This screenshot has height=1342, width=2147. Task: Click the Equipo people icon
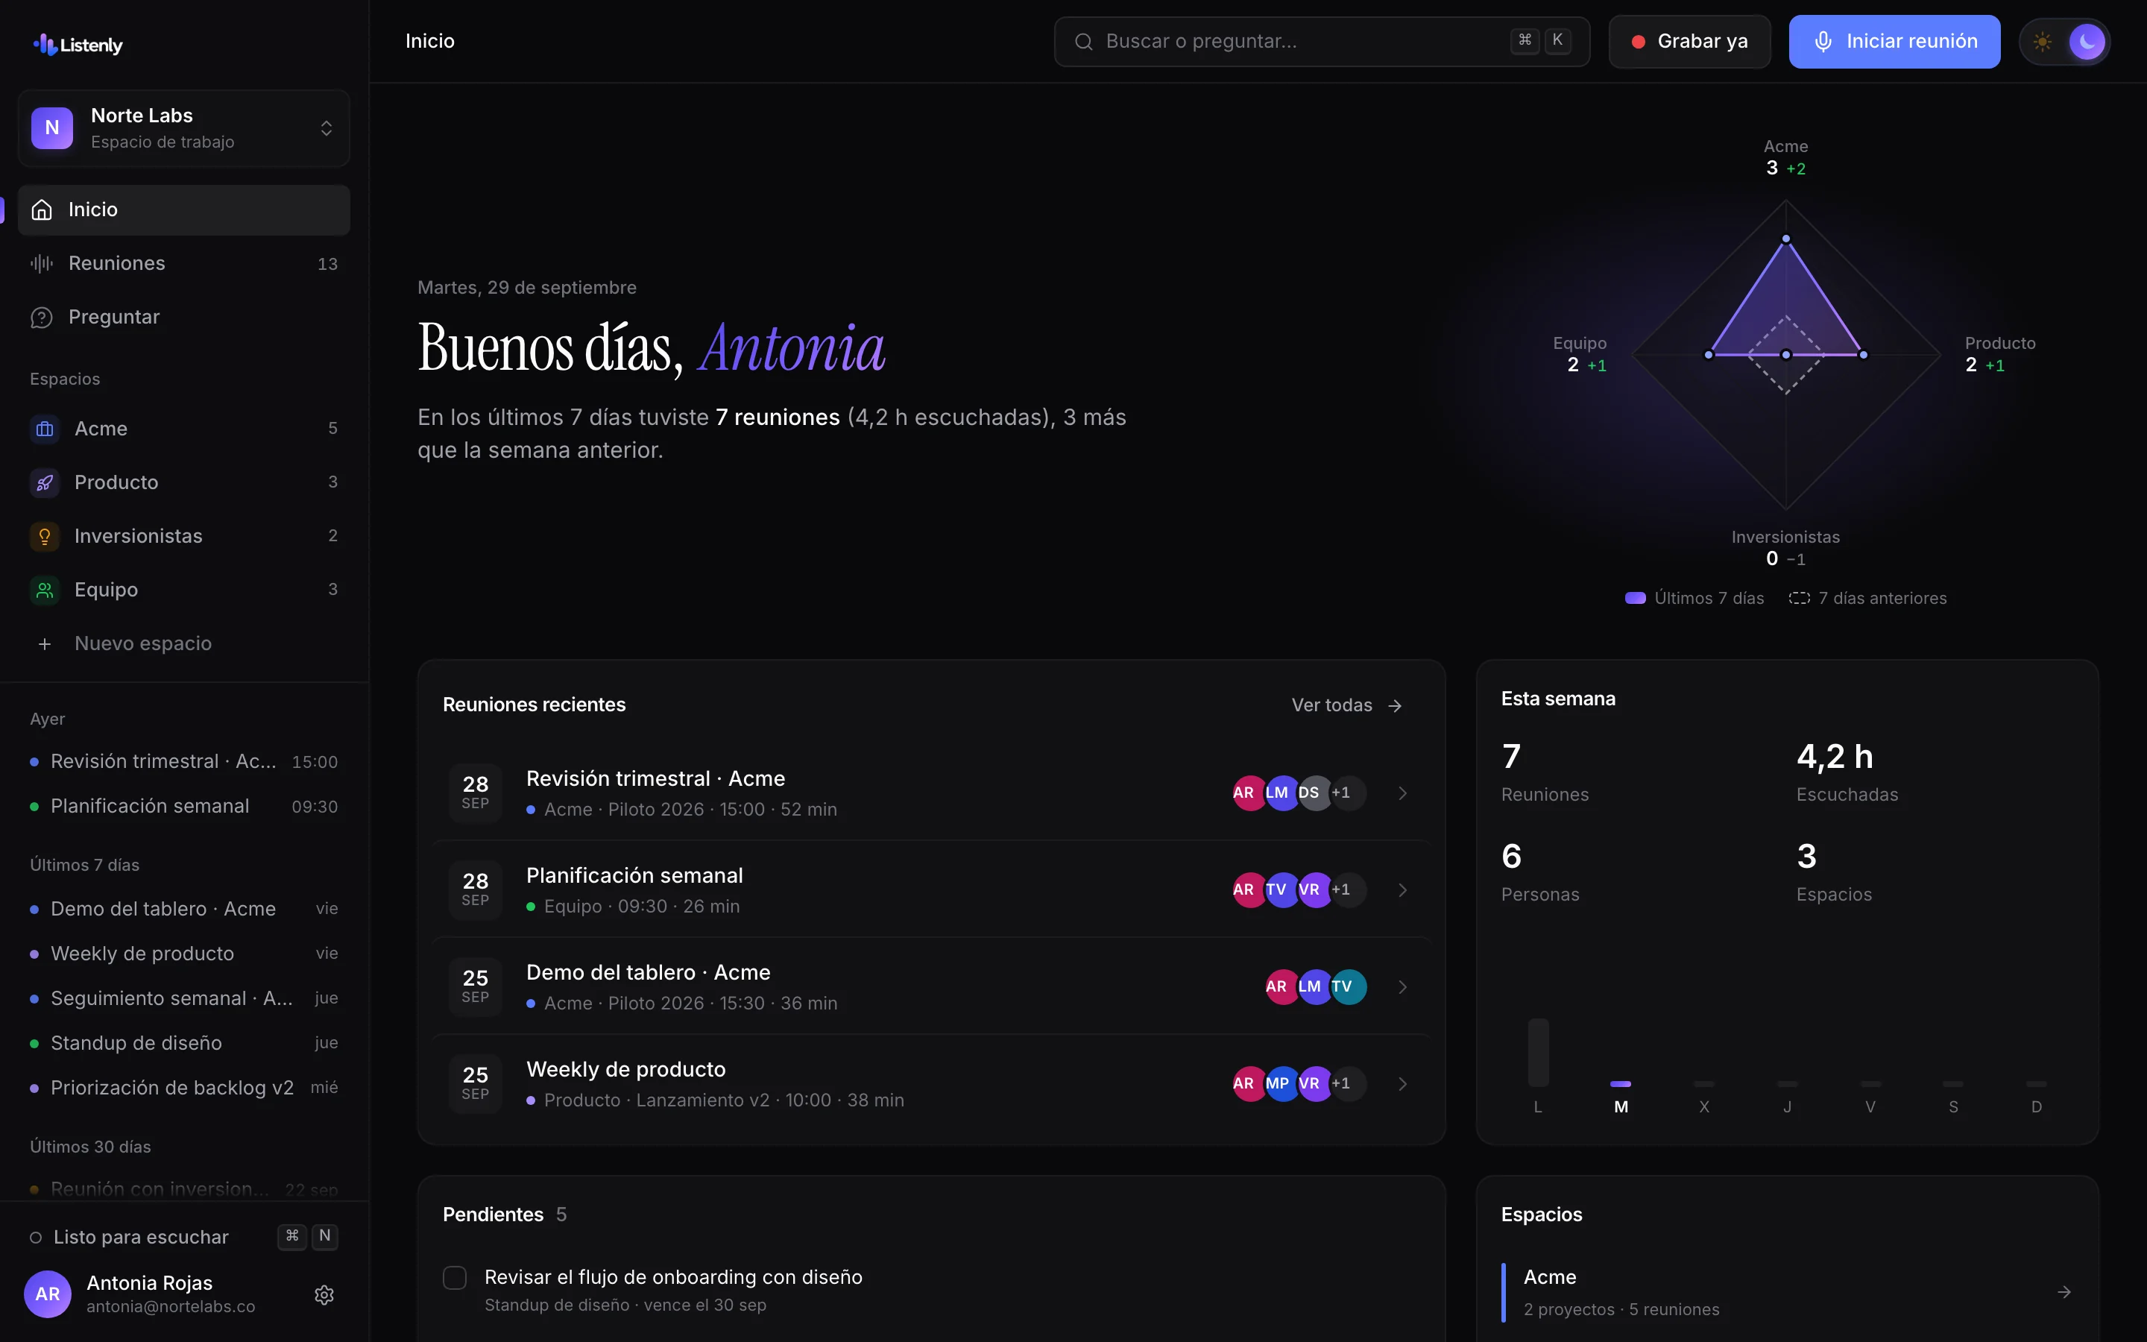pos(45,590)
